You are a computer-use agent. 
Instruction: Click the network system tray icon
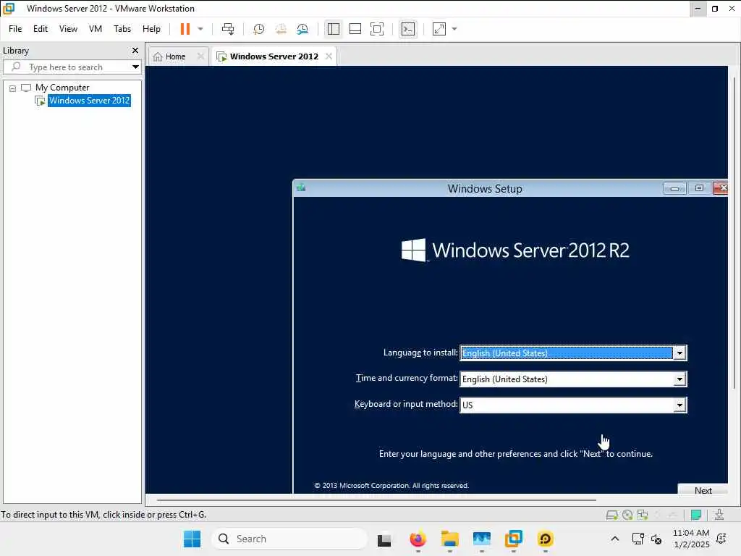(x=638, y=539)
